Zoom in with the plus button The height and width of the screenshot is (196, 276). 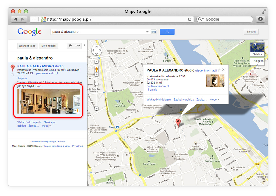[97, 74]
